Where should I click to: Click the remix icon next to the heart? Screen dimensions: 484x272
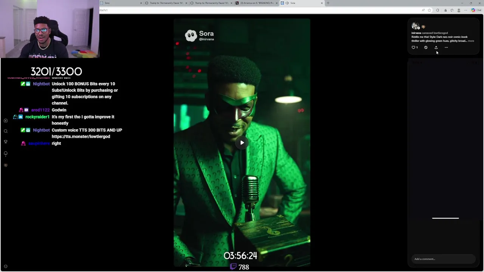(426, 48)
